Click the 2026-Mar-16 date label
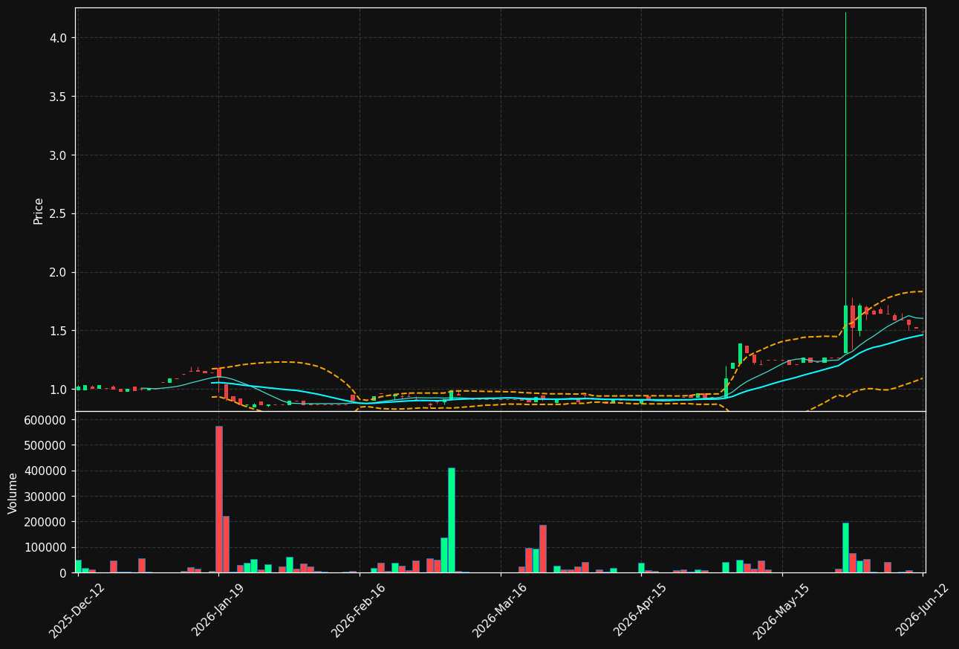Screen dimensions: 959x649 (499, 610)
